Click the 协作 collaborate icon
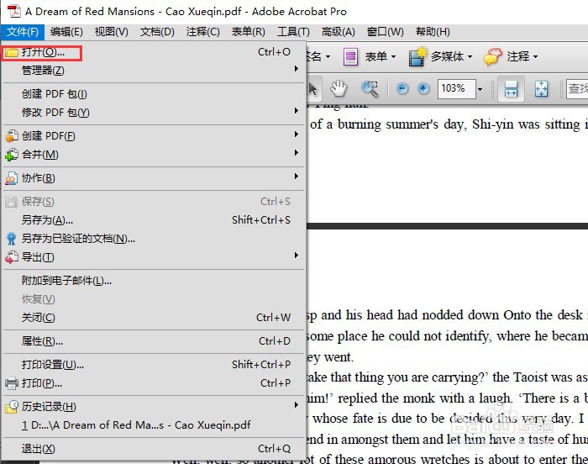The image size is (588, 464). 11,178
